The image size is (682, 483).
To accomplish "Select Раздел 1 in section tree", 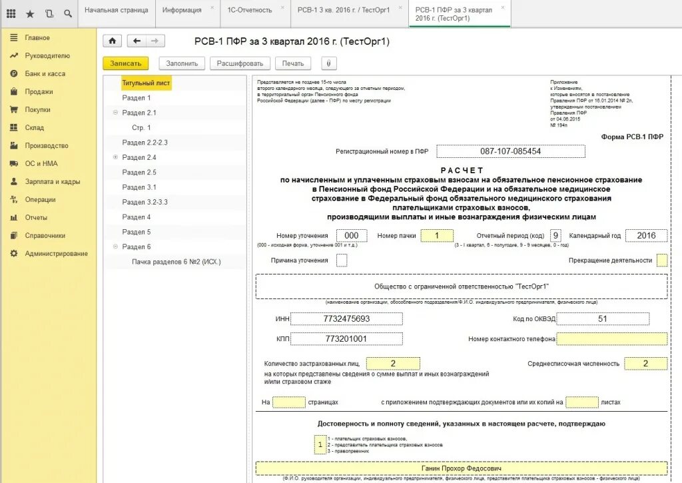I will [x=136, y=98].
